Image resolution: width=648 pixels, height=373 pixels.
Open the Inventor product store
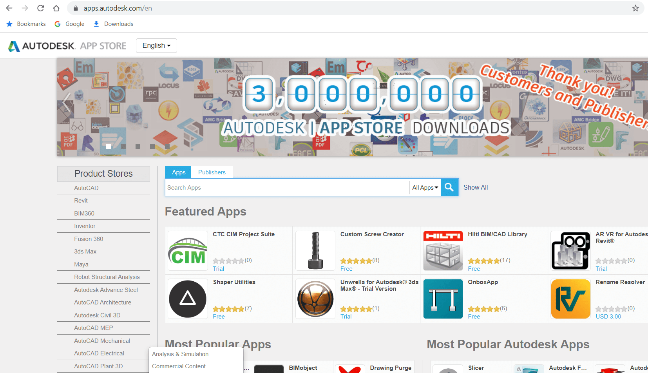(103, 226)
